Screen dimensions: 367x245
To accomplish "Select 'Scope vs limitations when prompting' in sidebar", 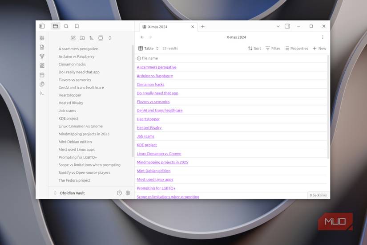I will [89, 165].
